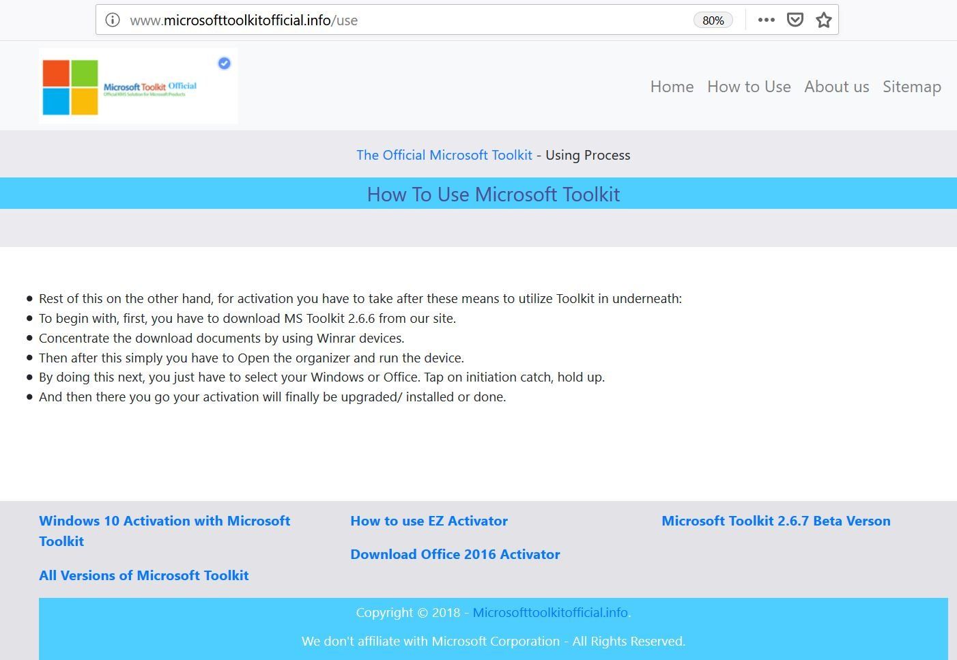
Task: Click the bullet beginning 'Rest of this'
Action: [x=360, y=298]
